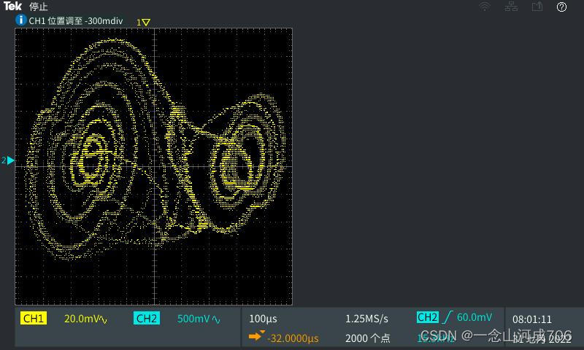The height and width of the screenshot is (350, 584).
Task: Click the CH1 scale value 20.0mV
Action: coord(82,319)
